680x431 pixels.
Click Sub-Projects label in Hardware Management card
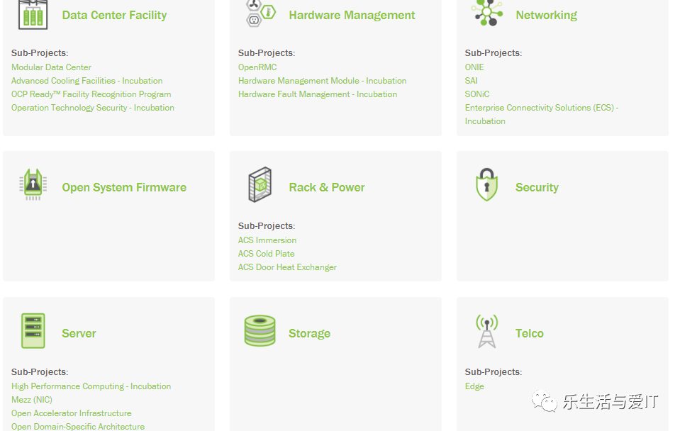pos(267,53)
